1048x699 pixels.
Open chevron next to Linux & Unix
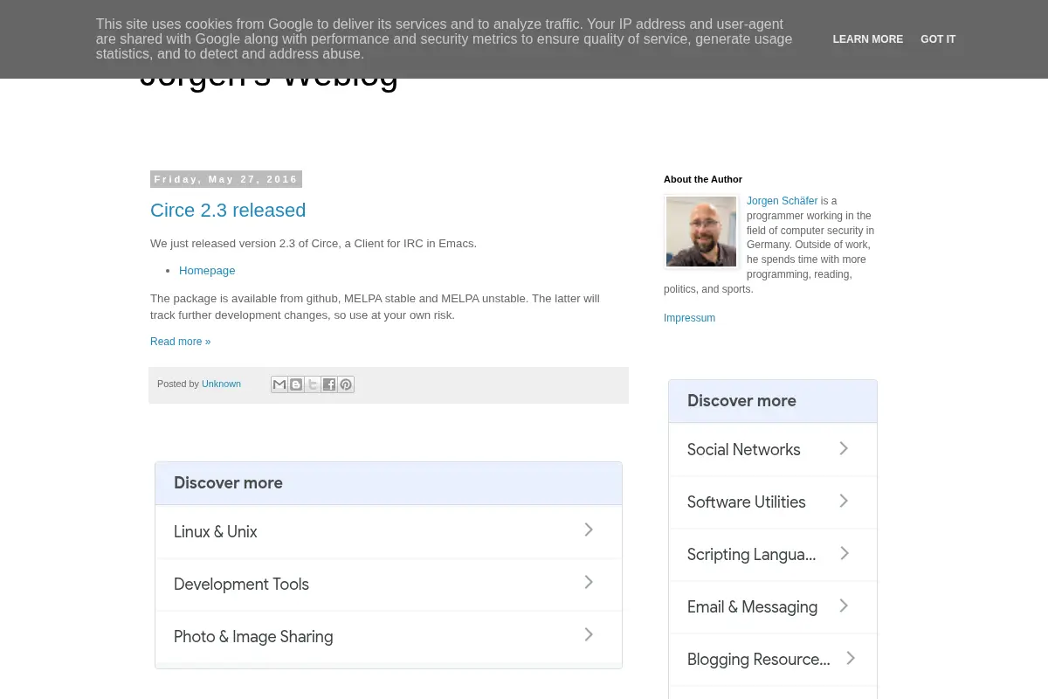pos(589,529)
